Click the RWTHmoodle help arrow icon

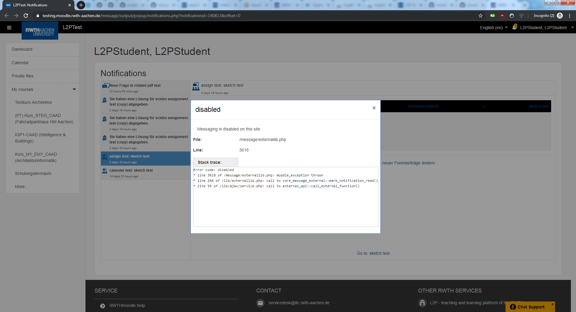pyautogui.click(x=103, y=306)
